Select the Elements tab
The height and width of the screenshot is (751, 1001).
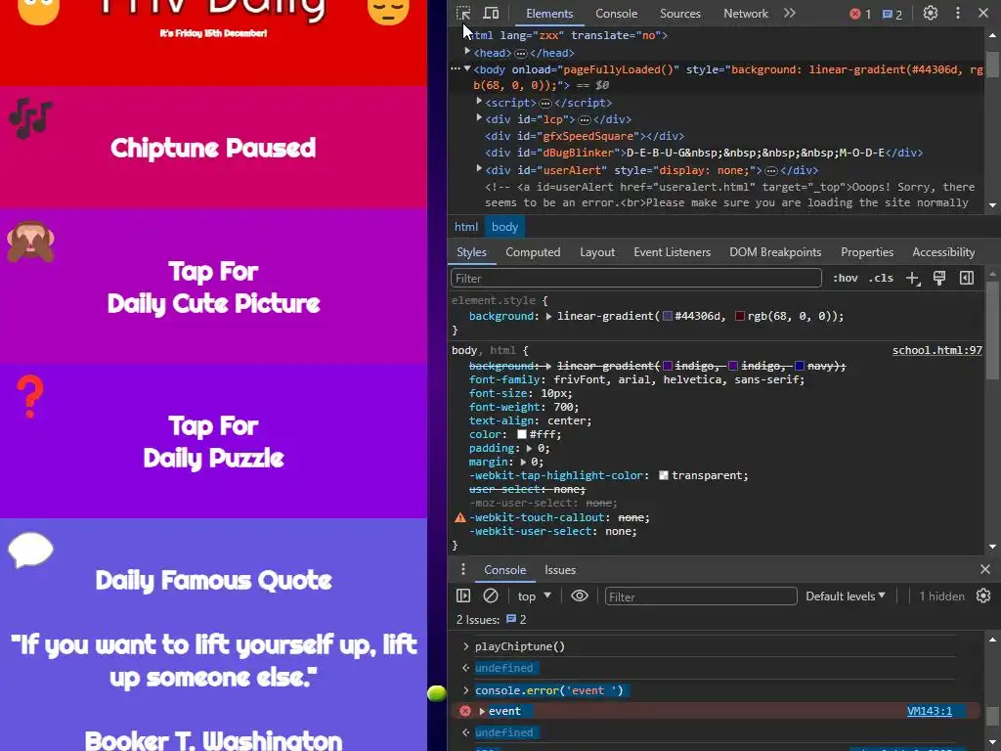point(549,14)
